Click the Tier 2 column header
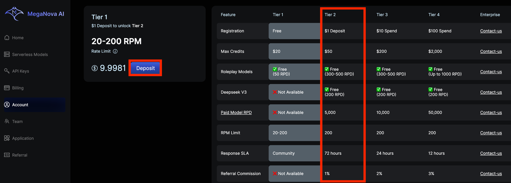 [331, 15]
